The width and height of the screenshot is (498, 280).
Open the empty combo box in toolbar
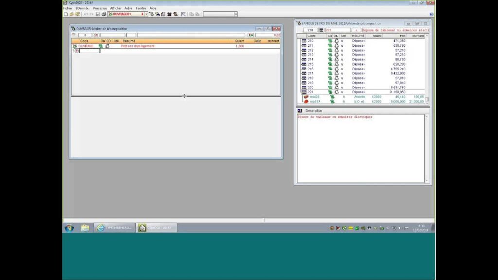(x=236, y=14)
